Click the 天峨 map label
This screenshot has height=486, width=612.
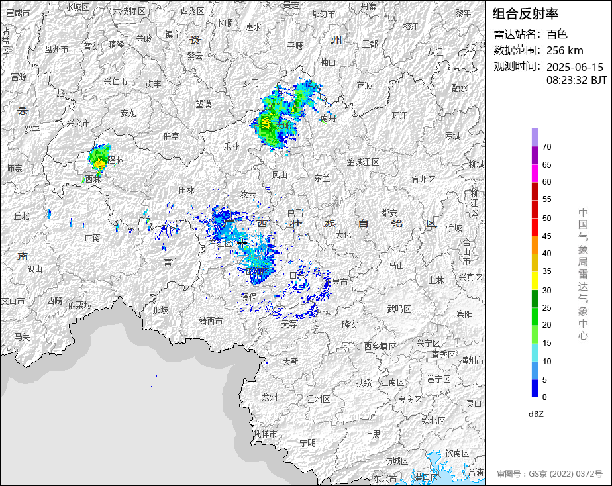(283, 125)
